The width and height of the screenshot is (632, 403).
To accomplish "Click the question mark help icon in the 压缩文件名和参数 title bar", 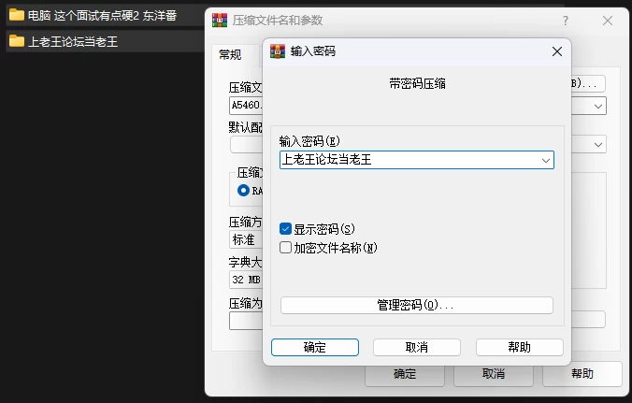I will tap(566, 21).
